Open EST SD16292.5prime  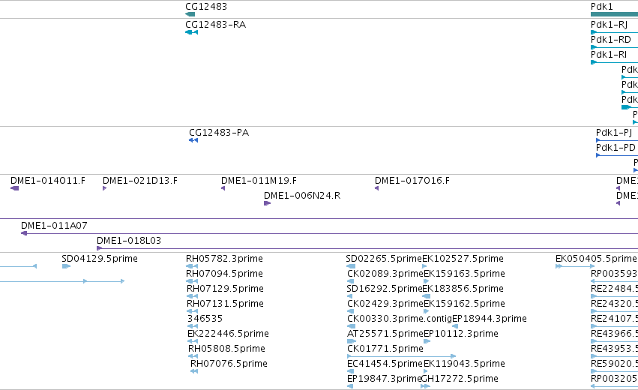click(385, 289)
